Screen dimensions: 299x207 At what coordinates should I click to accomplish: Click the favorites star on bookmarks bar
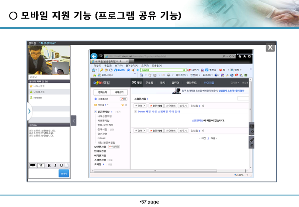94,75
